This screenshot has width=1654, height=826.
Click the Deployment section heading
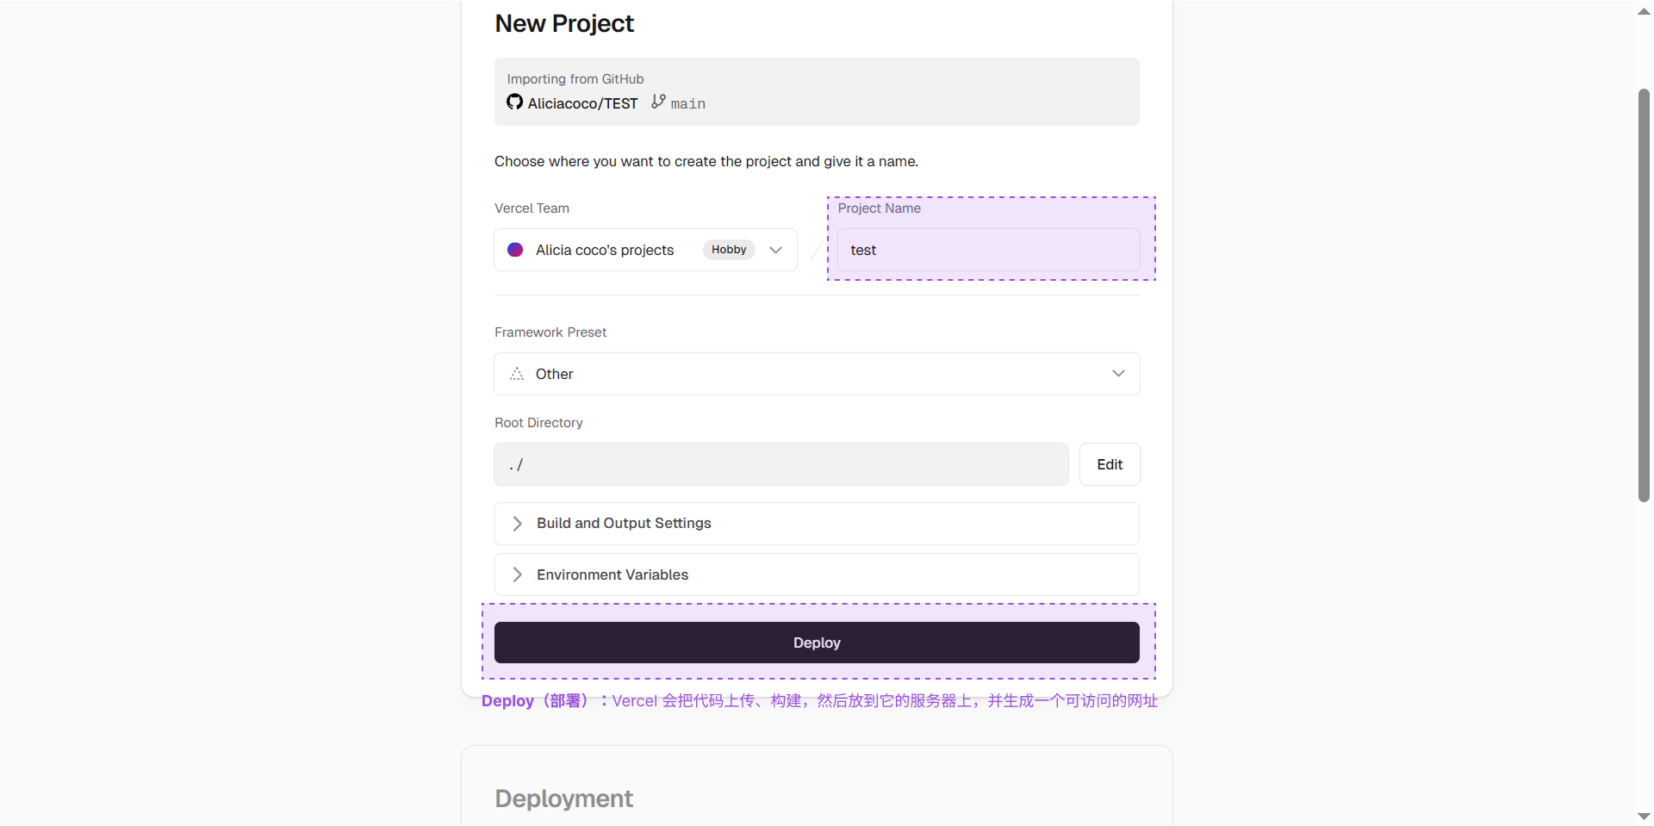[x=564, y=798]
